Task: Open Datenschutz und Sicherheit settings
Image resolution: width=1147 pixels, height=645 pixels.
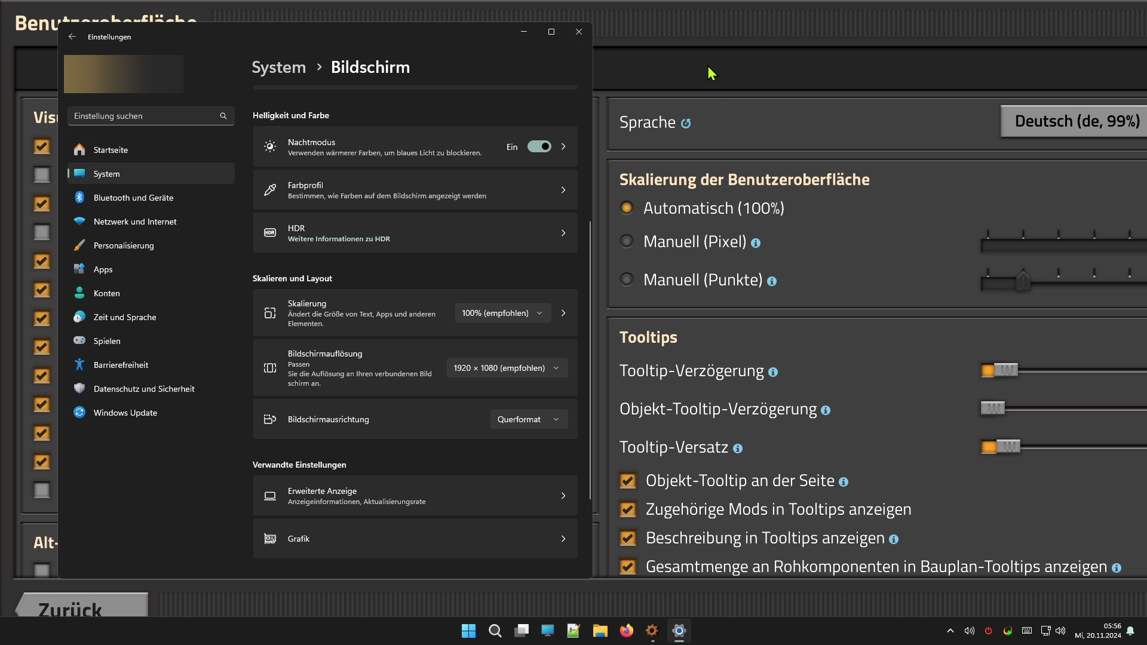Action: 151,389
